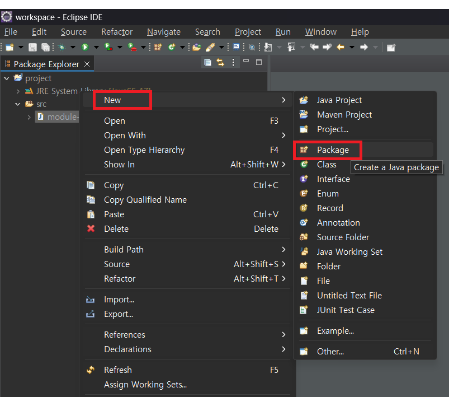Click the New Java Package toolbar icon

[x=158, y=47]
